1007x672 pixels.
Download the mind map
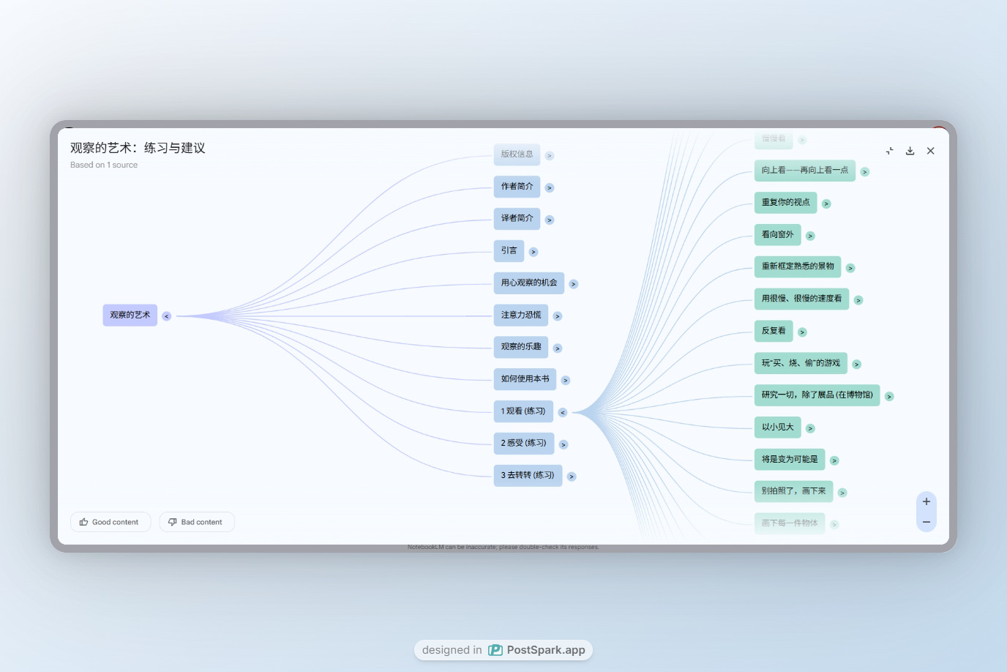coord(910,151)
